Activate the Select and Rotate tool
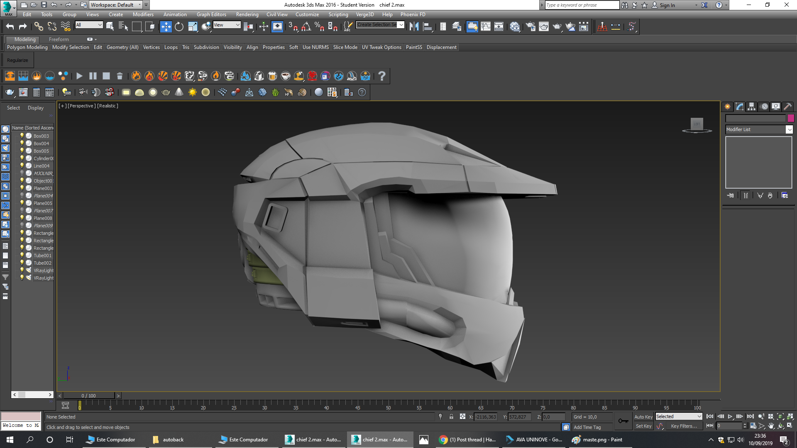 (x=179, y=27)
